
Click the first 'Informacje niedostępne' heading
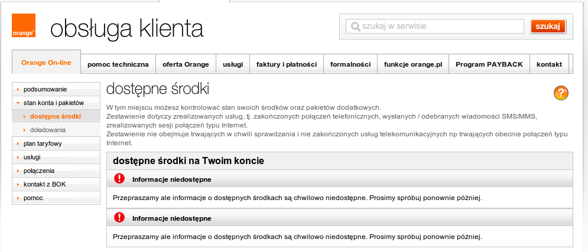point(172,179)
